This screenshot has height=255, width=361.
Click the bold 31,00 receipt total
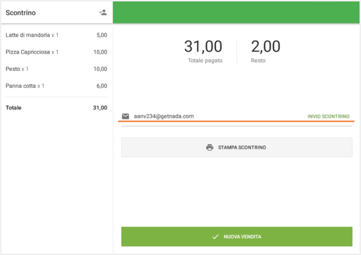coord(100,108)
